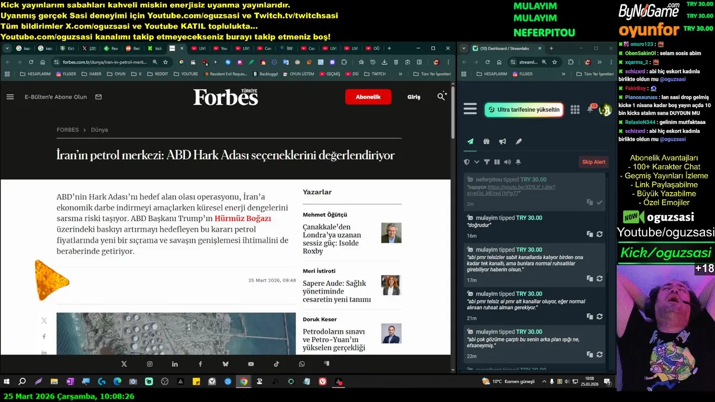Click Meri İstiroti's author photo thumbnail
The width and height of the screenshot is (715, 402).
(x=391, y=285)
